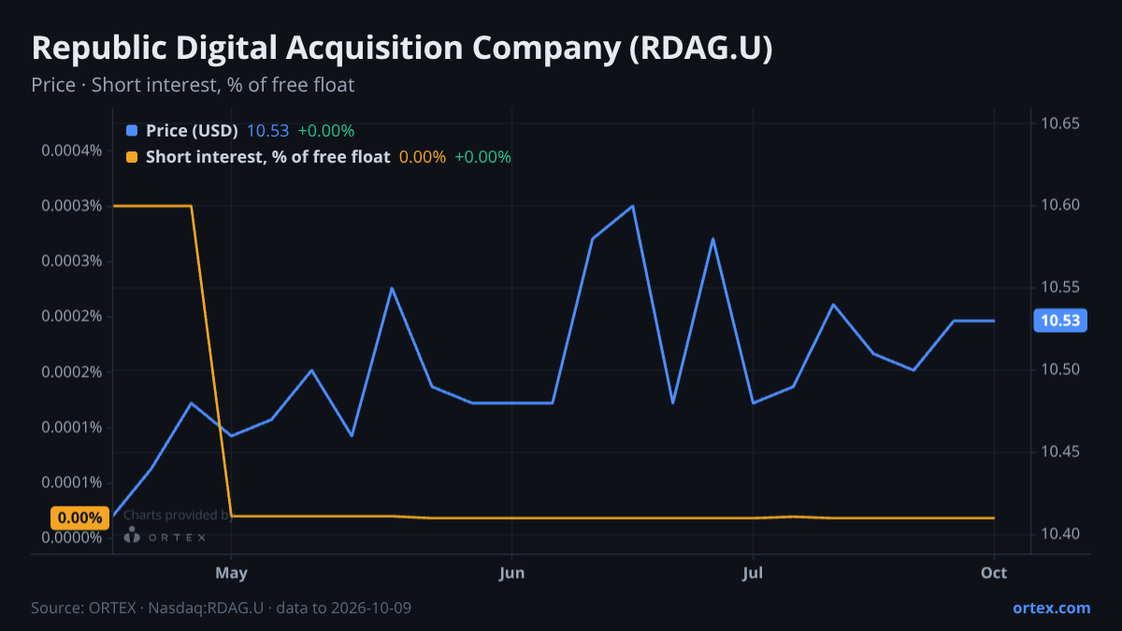This screenshot has width=1122, height=631.
Task: Click the orange Short interest legend swatch
Action: pyautogui.click(x=132, y=157)
